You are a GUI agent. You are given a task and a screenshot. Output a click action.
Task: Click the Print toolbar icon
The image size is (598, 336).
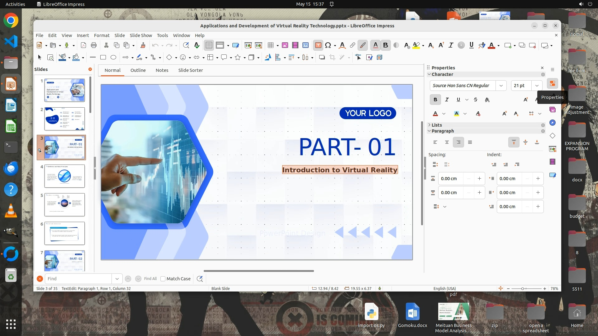tap(93, 45)
